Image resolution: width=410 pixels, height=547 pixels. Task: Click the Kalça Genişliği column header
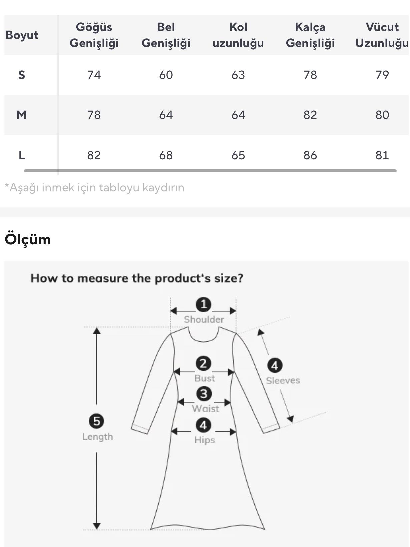click(x=310, y=35)
